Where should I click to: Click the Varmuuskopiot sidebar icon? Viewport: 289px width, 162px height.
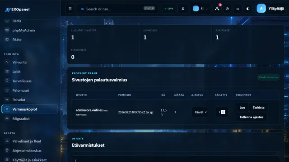pos(7,109)
